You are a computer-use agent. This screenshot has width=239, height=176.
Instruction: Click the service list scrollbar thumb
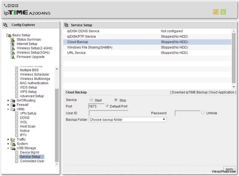click(x=234, y=58)
